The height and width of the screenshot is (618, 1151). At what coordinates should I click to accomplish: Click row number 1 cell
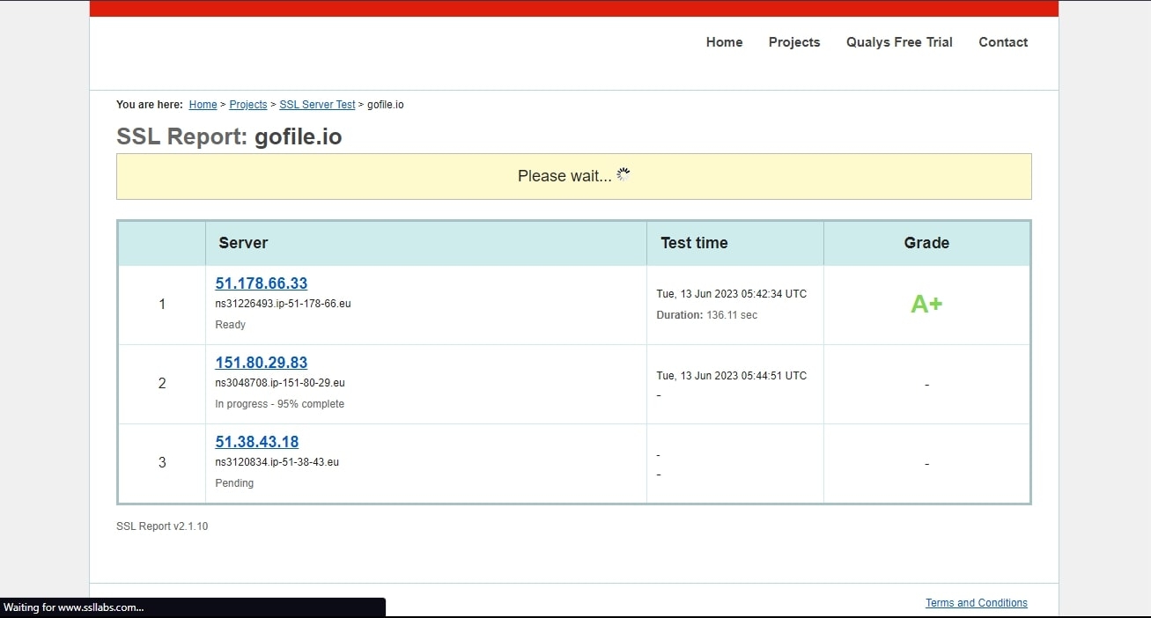click(x=162, y=305)
